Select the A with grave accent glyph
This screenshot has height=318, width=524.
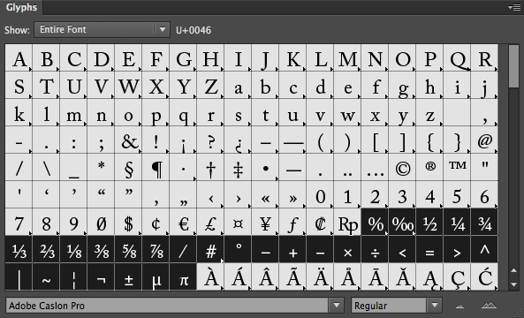(x=211, y=276)
